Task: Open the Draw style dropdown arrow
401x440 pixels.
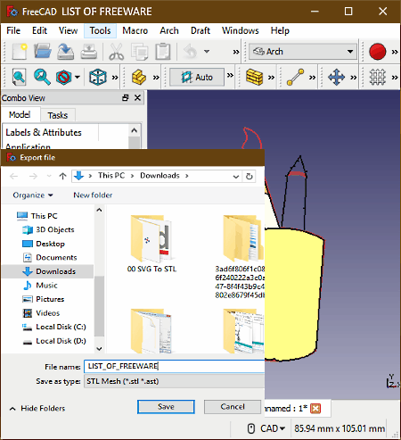Action: pyautogui.click(x=78, y=77)
